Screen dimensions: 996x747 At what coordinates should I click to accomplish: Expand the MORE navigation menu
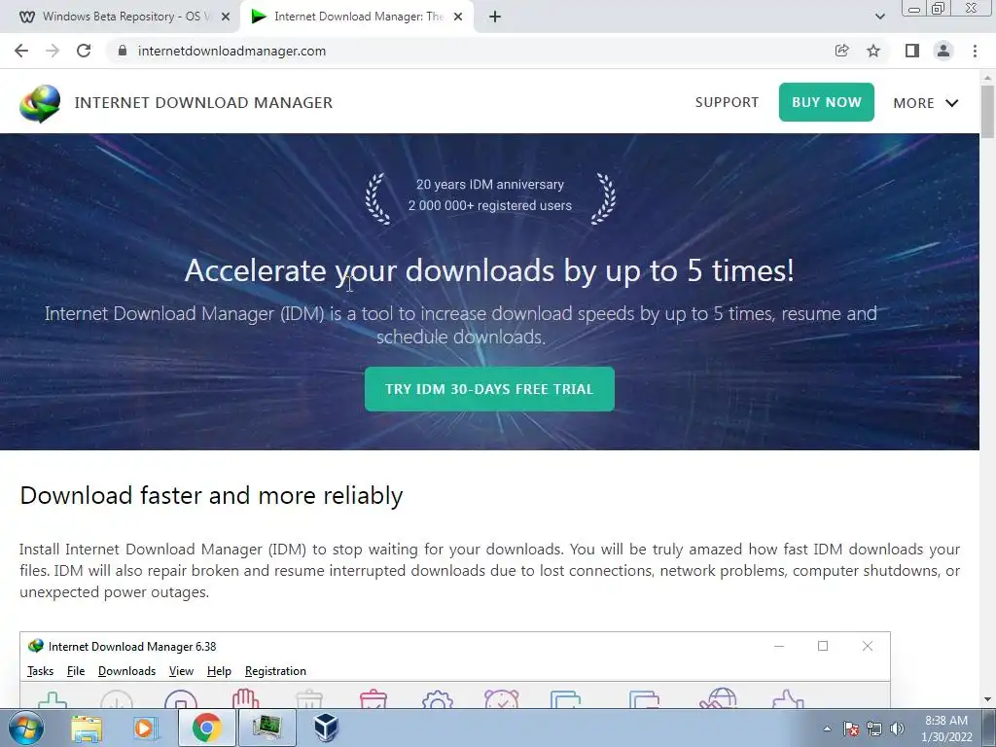pos(926,103)
